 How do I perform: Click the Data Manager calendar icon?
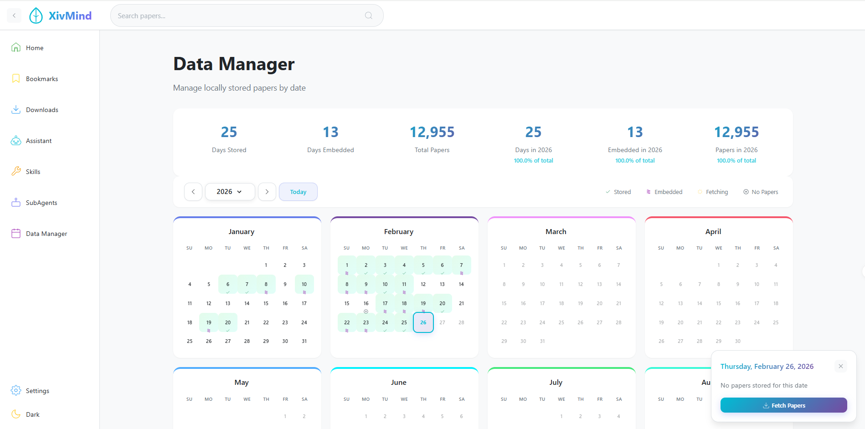tap(16, 233)
